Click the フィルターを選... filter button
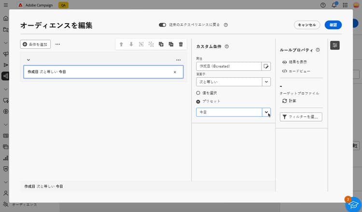This screenshot has height=212, width=362. [x=301, y=117]
